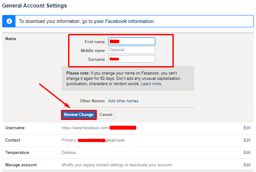Click the facebook.com profile URL text
Screen dimensions: 256x172
tap(99, 128)
